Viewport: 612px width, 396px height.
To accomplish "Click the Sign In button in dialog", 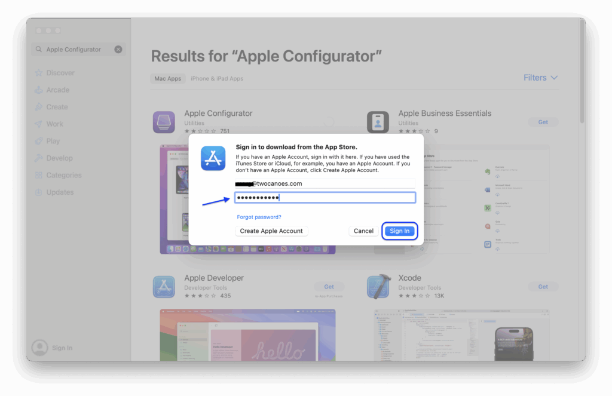I will 399,231.
